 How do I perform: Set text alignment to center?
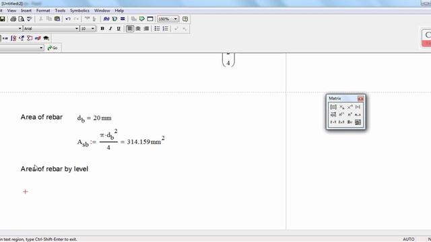tap(138, 28)
